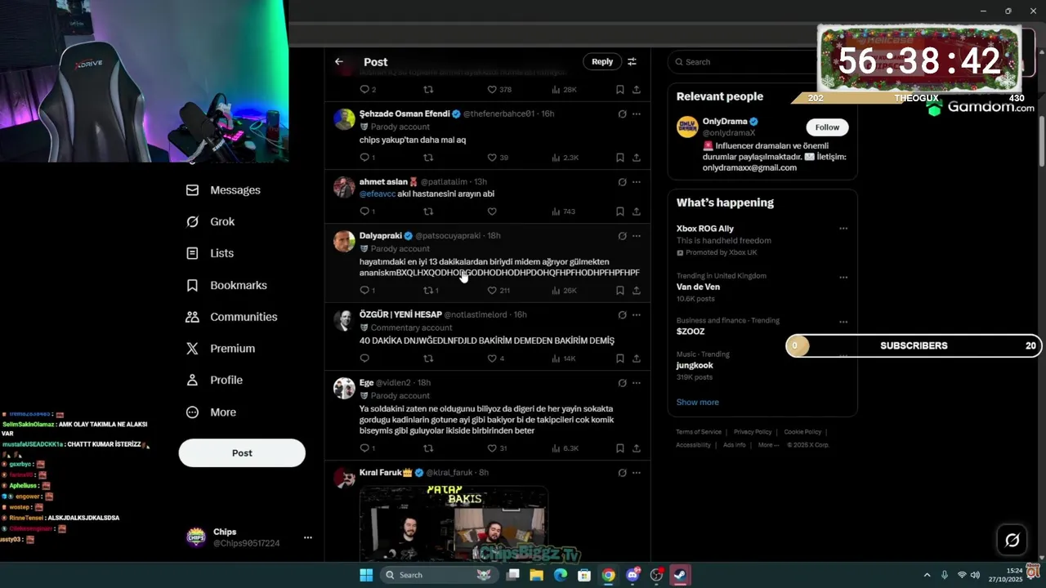Screen dimensions: 1046x588
Task: Reply to Dalyapraki's post
Action: click(x=364, y=291)
